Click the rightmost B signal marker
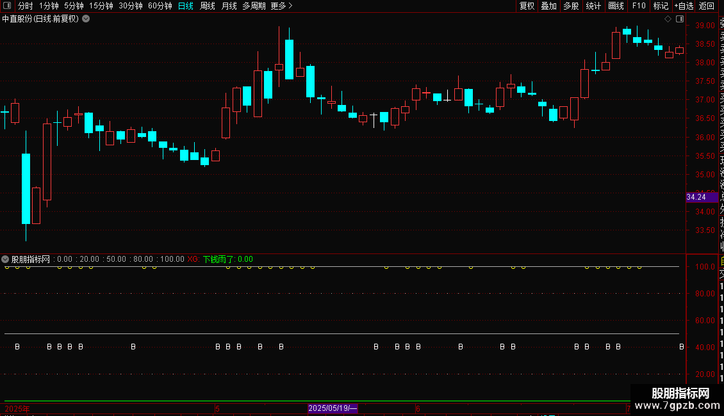Viewport: 724px width, 416px height. 682,347
